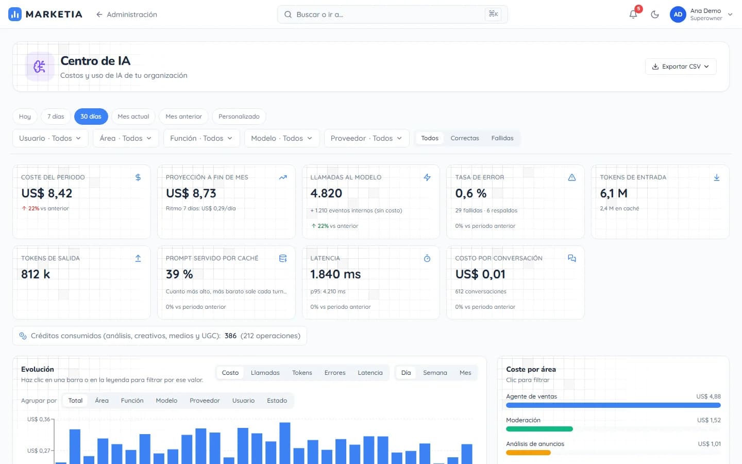Set chart granularity to Mes
The height and width of the screenshot is (464, 742).
coord(465,373)
